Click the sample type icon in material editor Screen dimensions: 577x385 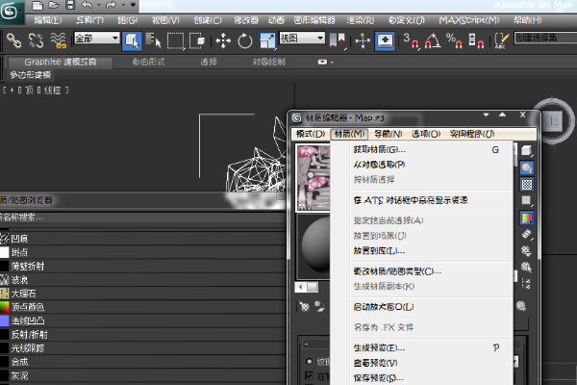(x=528, y=150)
